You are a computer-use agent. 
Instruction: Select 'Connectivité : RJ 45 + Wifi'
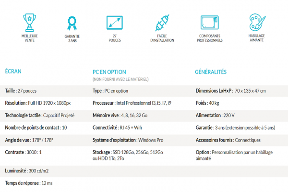tap(117, 128)
